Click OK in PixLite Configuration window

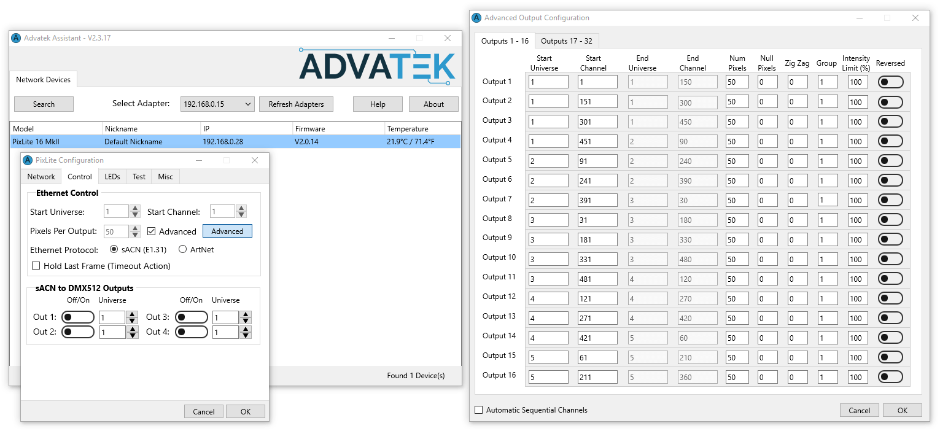(246, 411)
